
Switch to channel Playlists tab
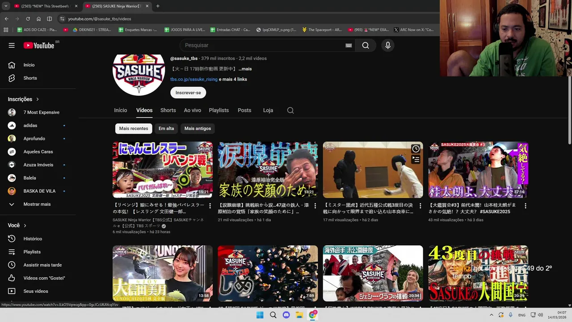(219, 110)
